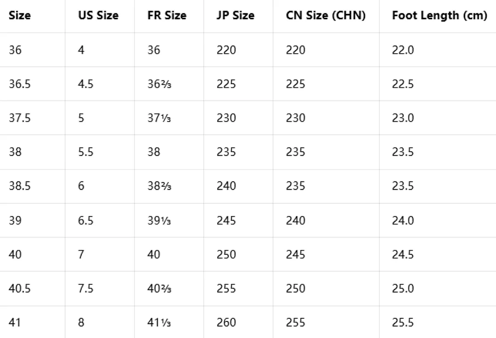Screen dimensions: 496x338
Task: Click the US Size column header
Action: (x=98, y=15)
